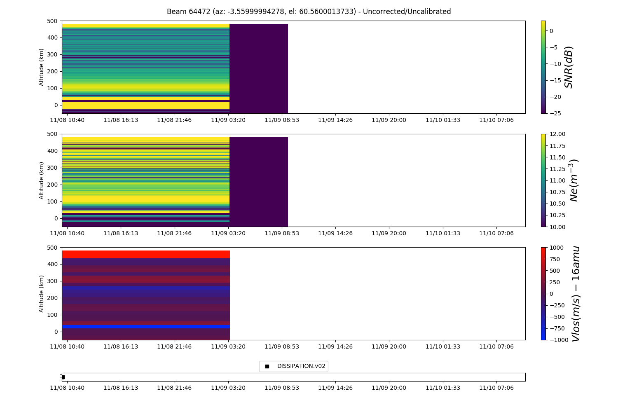Click the Ne colorbar gradient
The image size is (618, 412).
click(x=543, y=180)
